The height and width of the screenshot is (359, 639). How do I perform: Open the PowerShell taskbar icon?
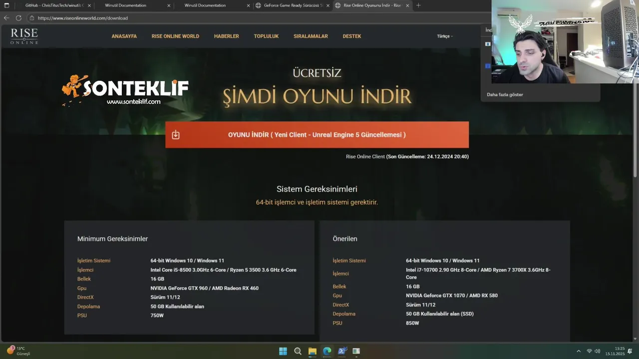point(342,351)
